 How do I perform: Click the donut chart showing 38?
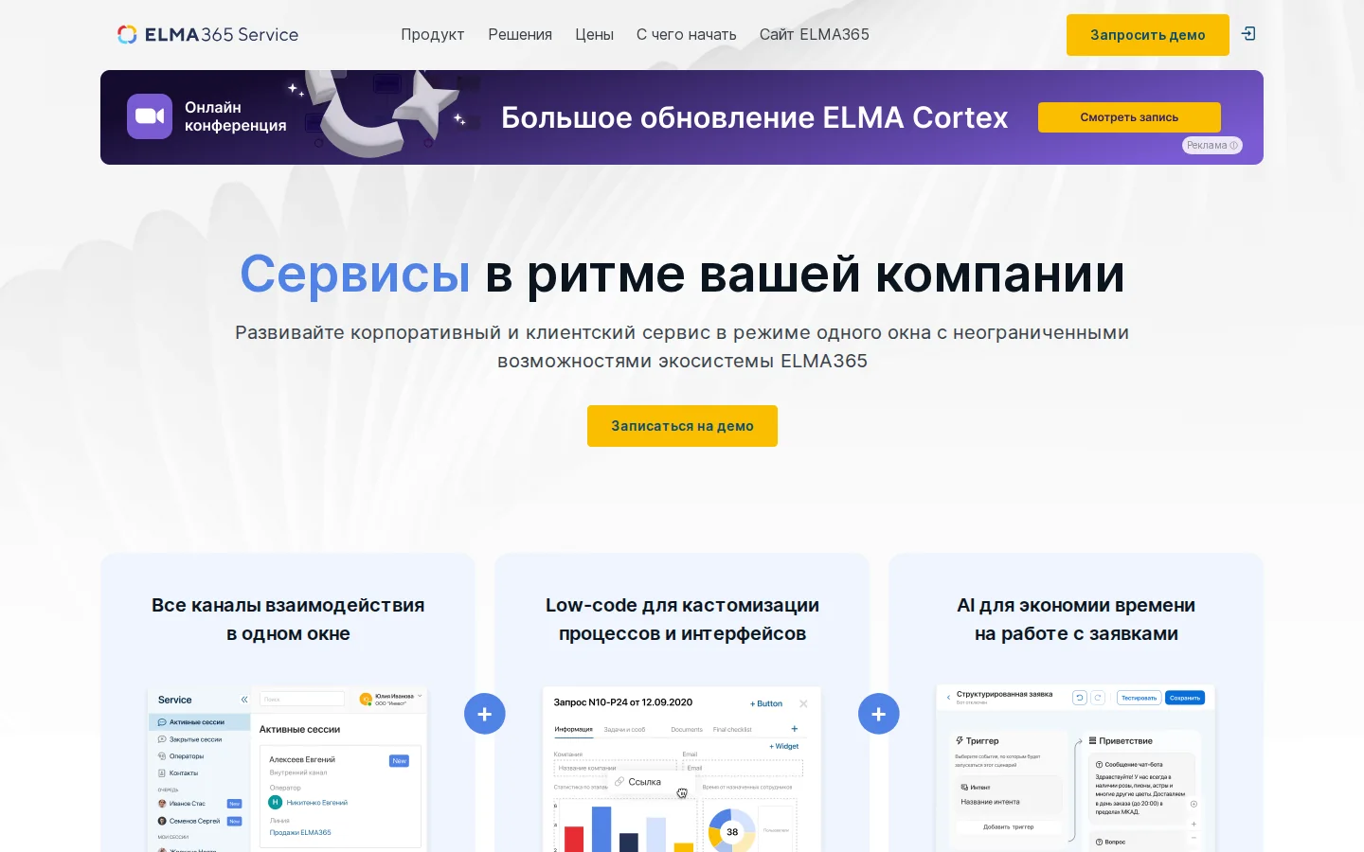[x=731, y=831]
